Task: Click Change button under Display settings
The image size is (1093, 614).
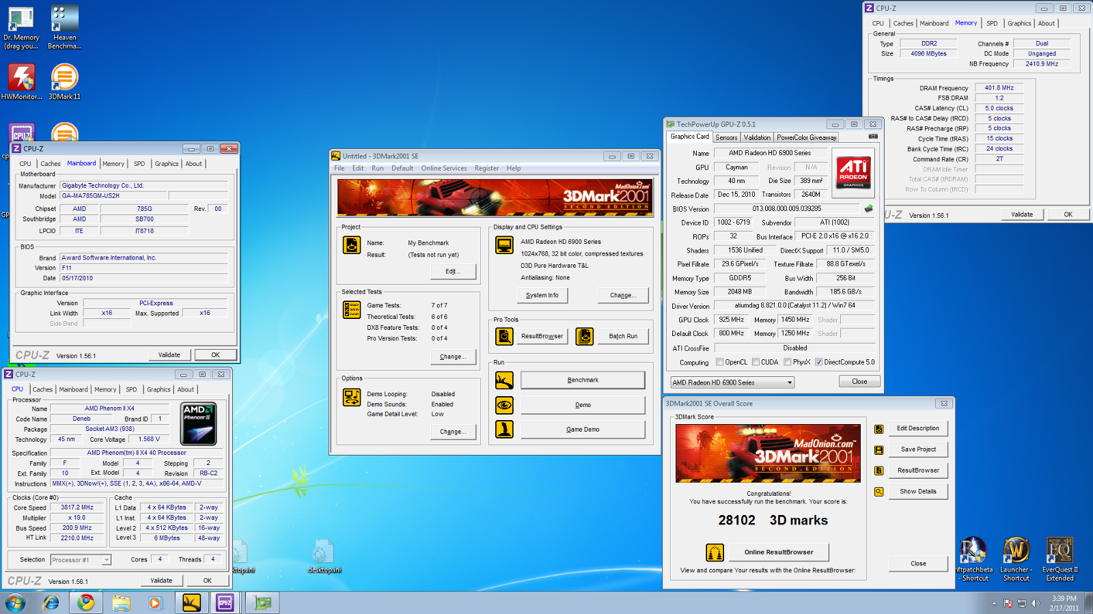Action: (623, 296)
